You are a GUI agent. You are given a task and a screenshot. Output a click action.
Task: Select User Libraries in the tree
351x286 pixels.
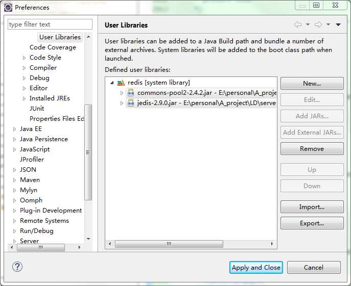60,37
